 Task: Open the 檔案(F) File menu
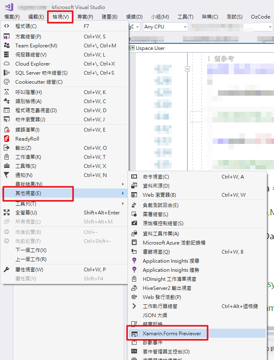pos(12,17)
